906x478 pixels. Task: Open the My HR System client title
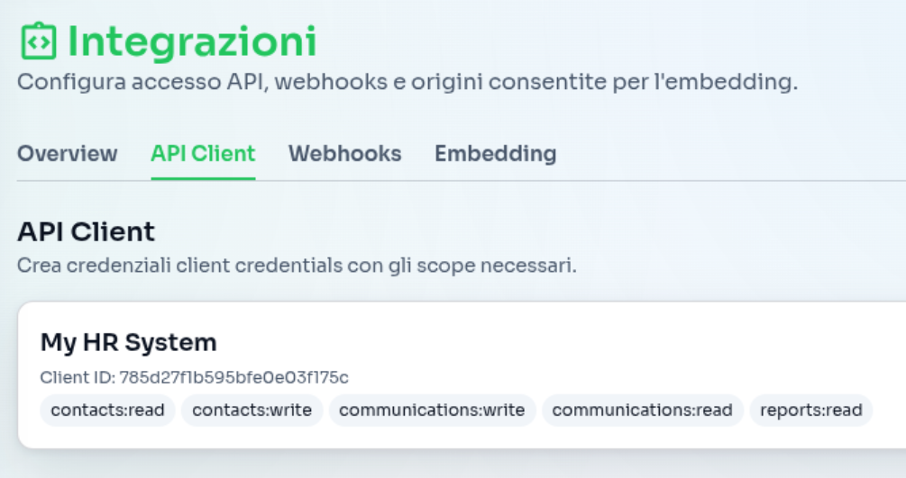click(128, 342)
